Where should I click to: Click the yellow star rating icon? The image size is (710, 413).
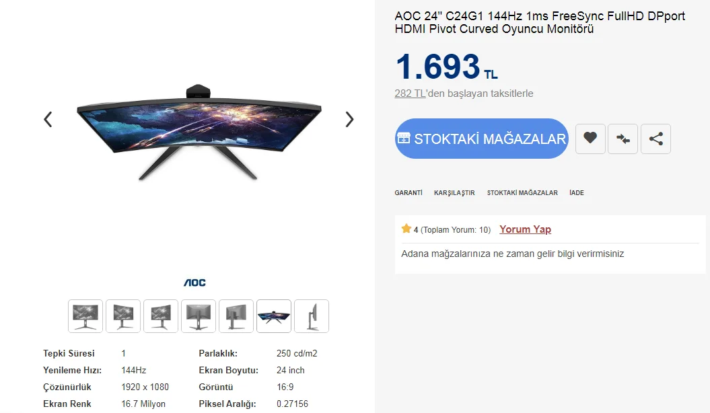406,229
